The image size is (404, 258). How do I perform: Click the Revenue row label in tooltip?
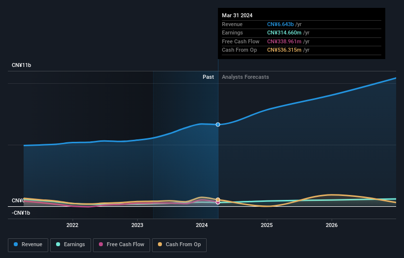click(232, 24)
